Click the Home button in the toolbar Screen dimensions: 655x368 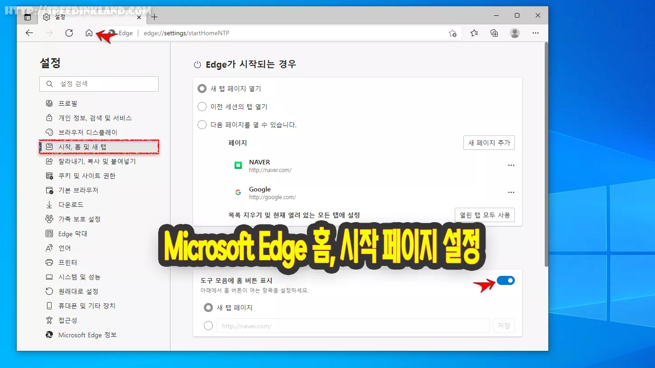(x=89, y=33)
